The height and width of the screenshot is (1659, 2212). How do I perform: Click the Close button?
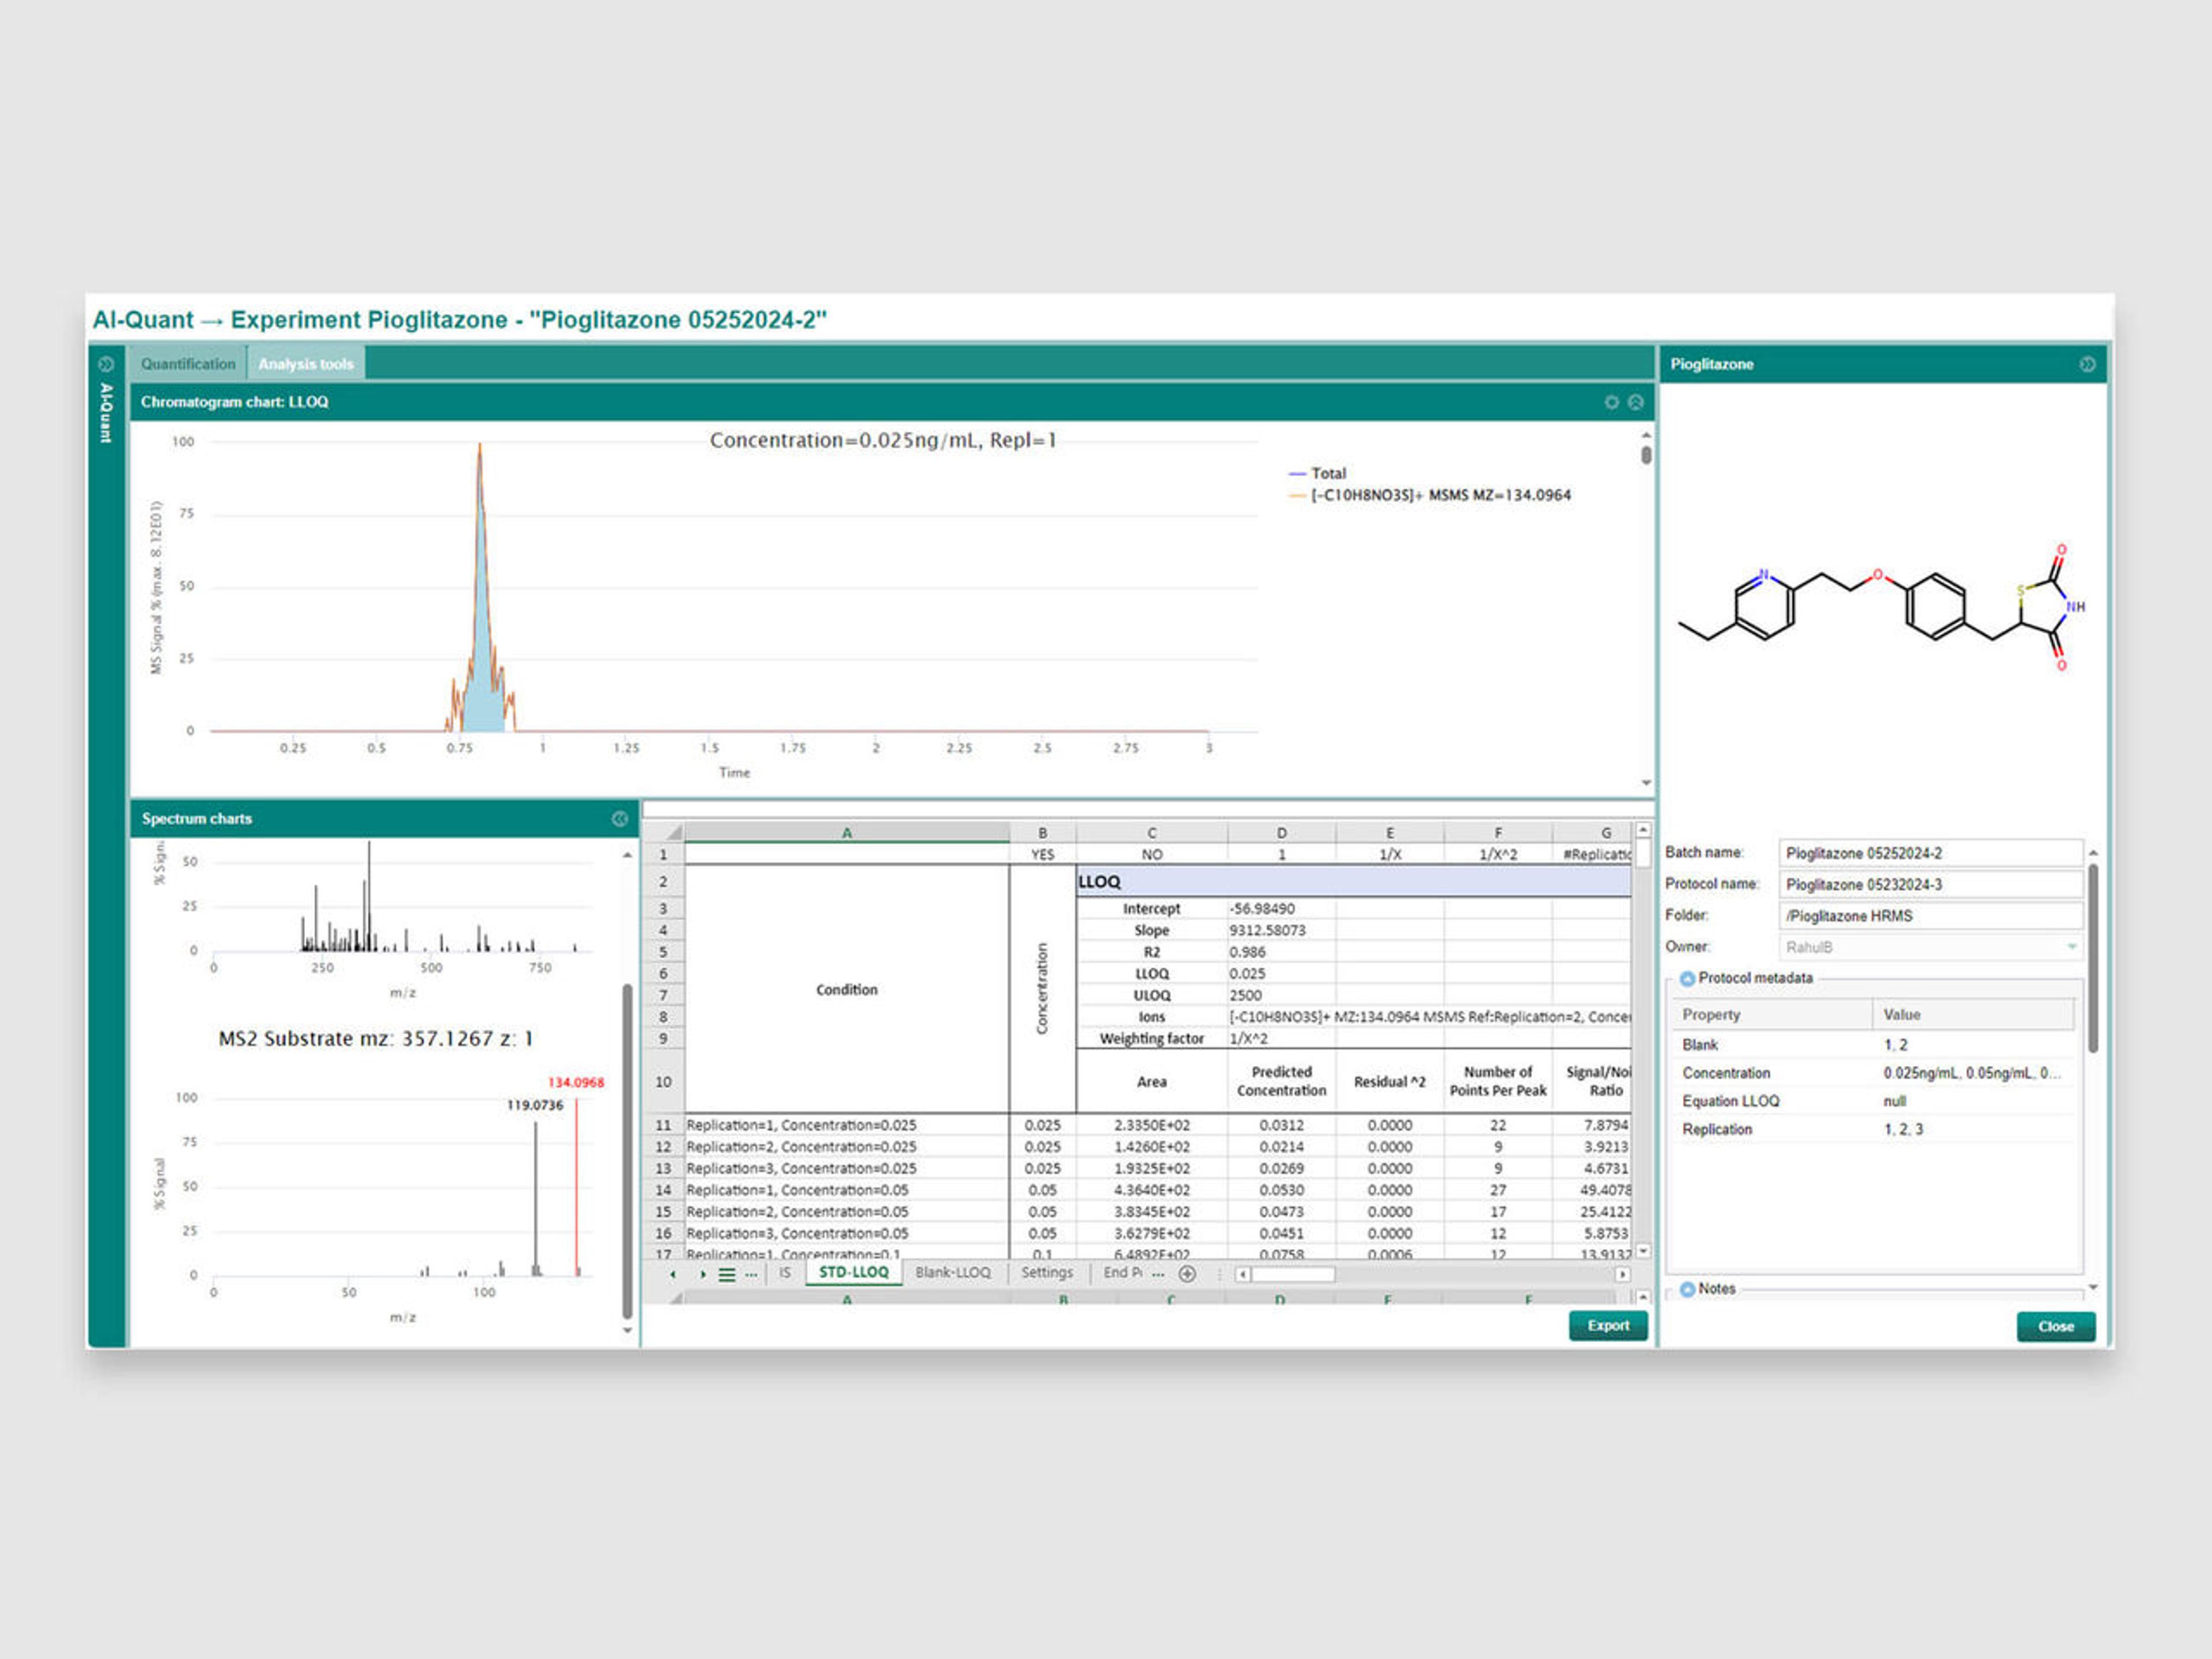click(x=2056, y=1327)
